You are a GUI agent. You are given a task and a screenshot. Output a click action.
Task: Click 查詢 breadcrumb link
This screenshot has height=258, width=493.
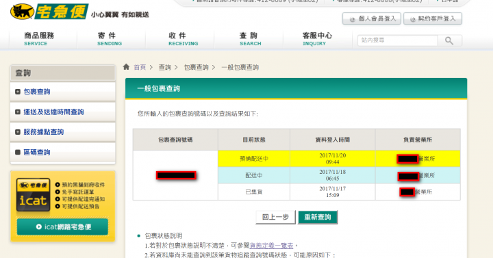pos(165,67)
